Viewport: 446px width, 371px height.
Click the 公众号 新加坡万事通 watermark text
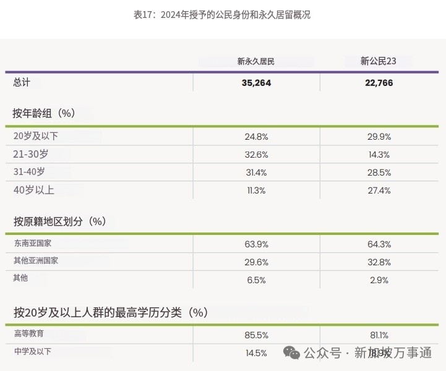pos(367,353)
